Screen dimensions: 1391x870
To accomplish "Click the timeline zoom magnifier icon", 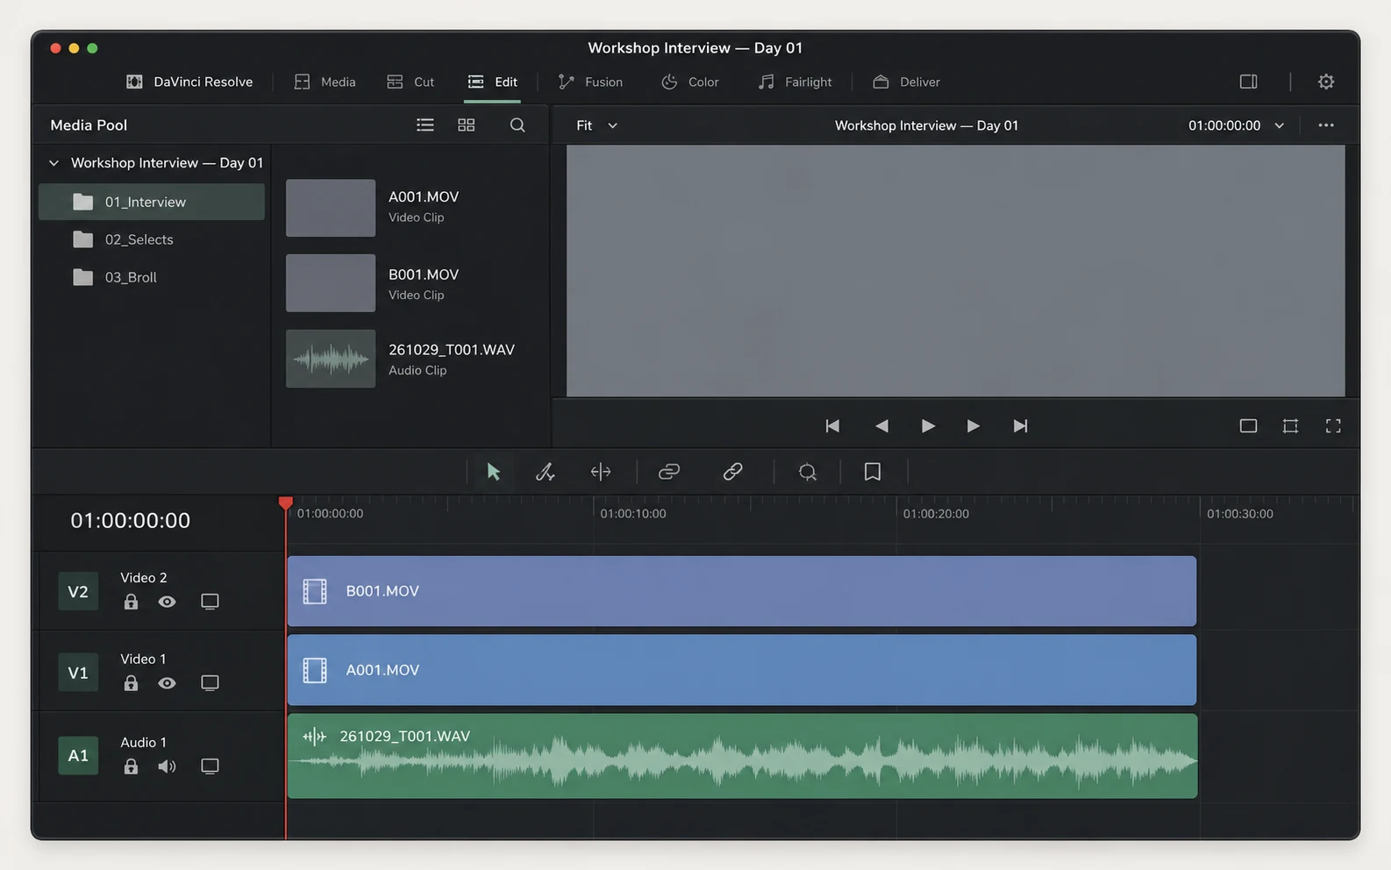I will pyautogui.click(x=808, y=472).
